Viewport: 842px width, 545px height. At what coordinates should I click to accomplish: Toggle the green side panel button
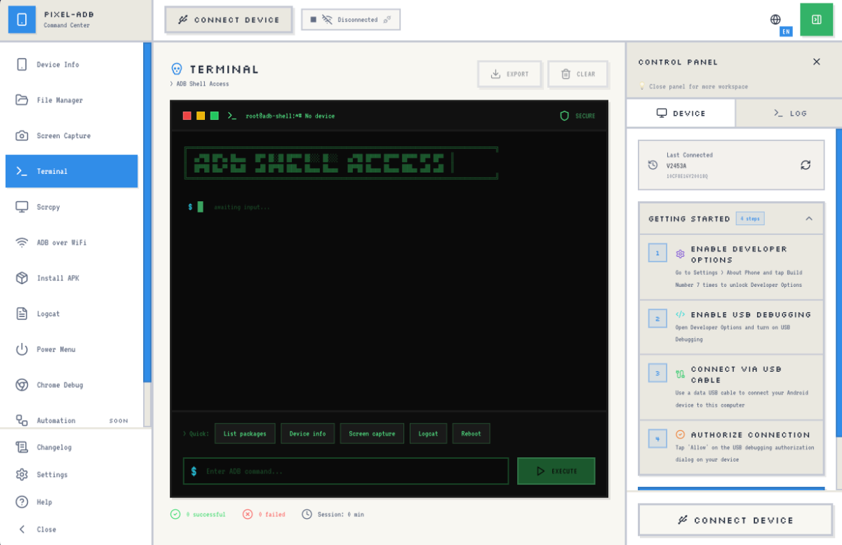click(x=816, y=20)
